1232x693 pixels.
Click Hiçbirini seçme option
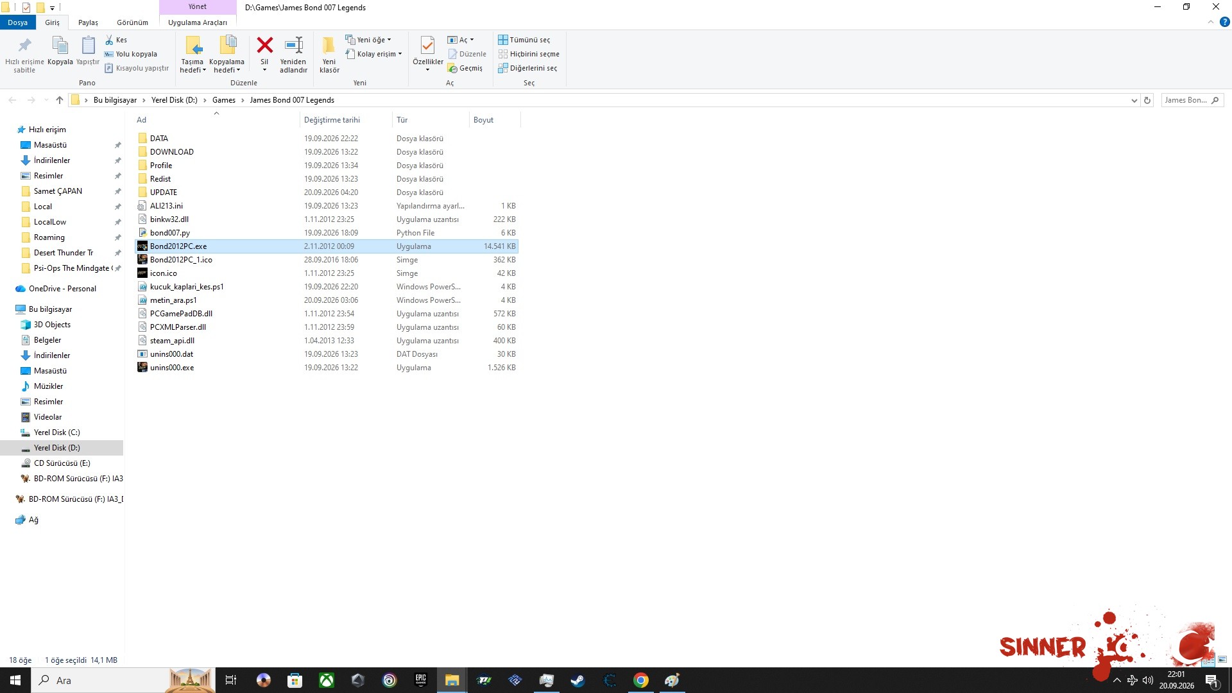pyautogui.click(x=529, y=54)
